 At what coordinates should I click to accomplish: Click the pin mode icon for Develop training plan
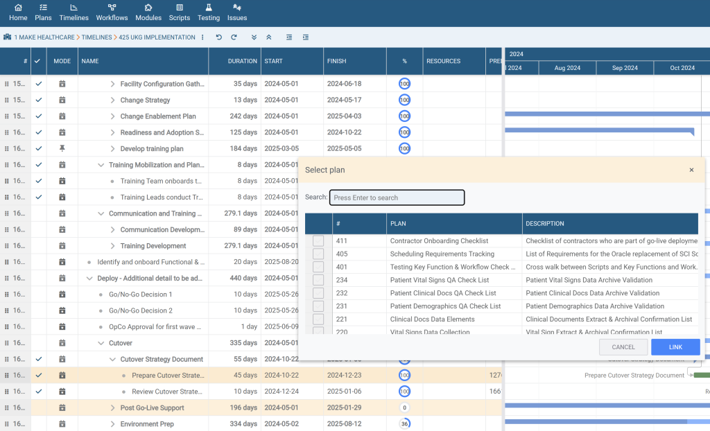point(62,148)
